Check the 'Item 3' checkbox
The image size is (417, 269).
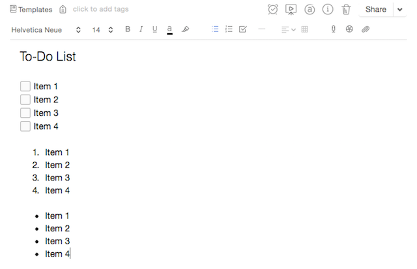click(25, 113)
